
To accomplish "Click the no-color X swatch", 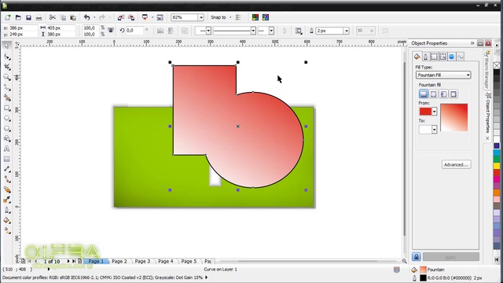I will (497, 65).
